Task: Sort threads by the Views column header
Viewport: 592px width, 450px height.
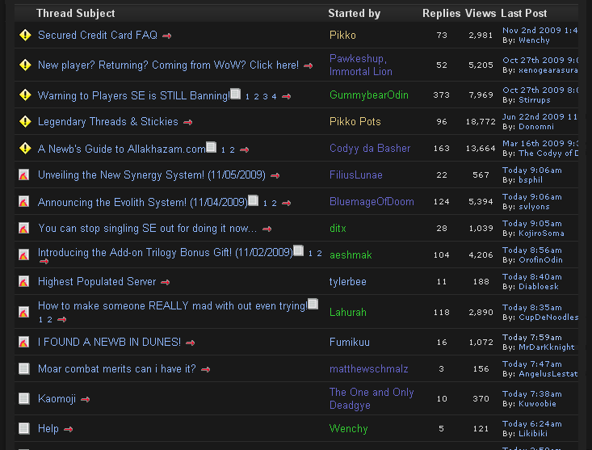Action: (481, 13)
